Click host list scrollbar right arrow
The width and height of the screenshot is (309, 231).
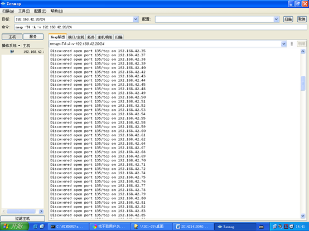[41, 212]
